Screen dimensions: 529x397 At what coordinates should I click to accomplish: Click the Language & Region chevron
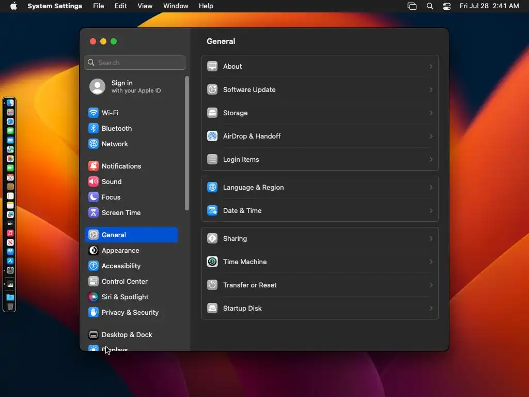(x=431, y=187)
